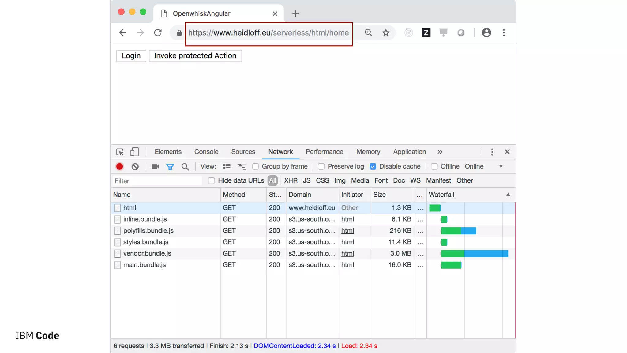
Task: Check the Offline checkbox
Action: pyautogui.click(x=434, y=166)
